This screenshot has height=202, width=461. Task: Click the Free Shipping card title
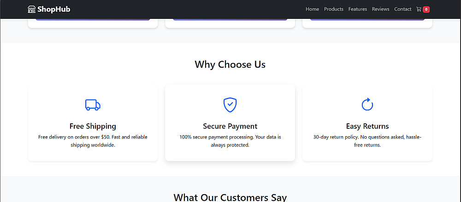[93, 126]
